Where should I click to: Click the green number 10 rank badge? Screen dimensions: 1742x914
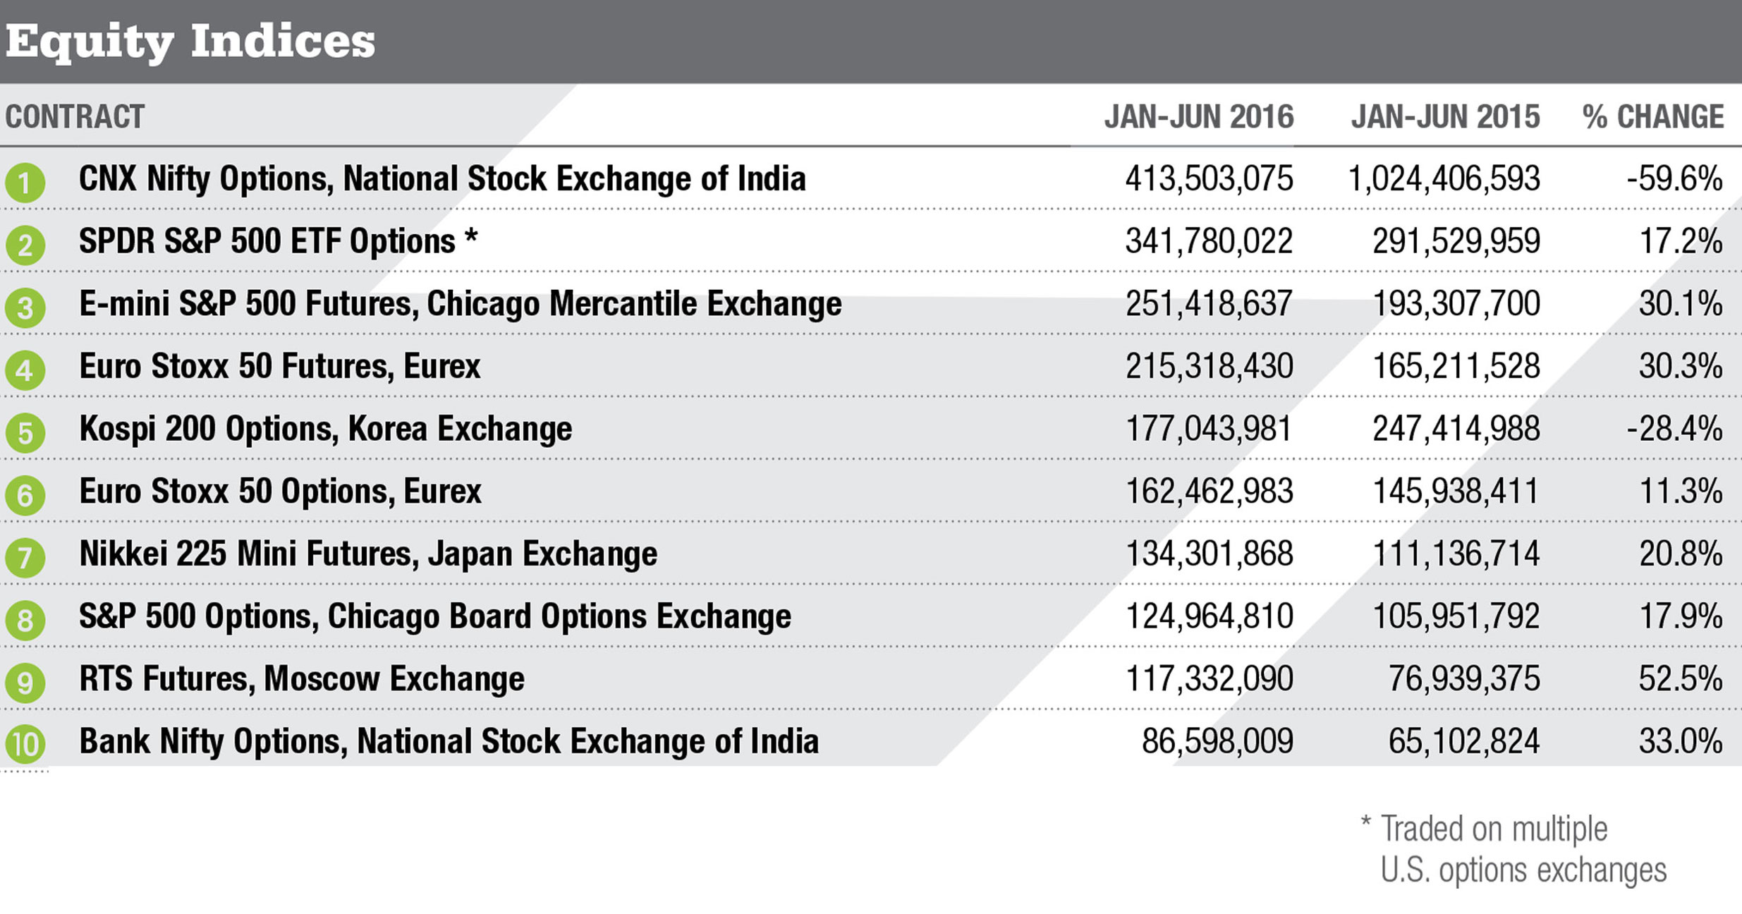coord(25,745)
